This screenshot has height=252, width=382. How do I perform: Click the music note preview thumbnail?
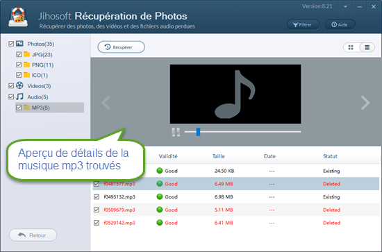click(235, 94)
